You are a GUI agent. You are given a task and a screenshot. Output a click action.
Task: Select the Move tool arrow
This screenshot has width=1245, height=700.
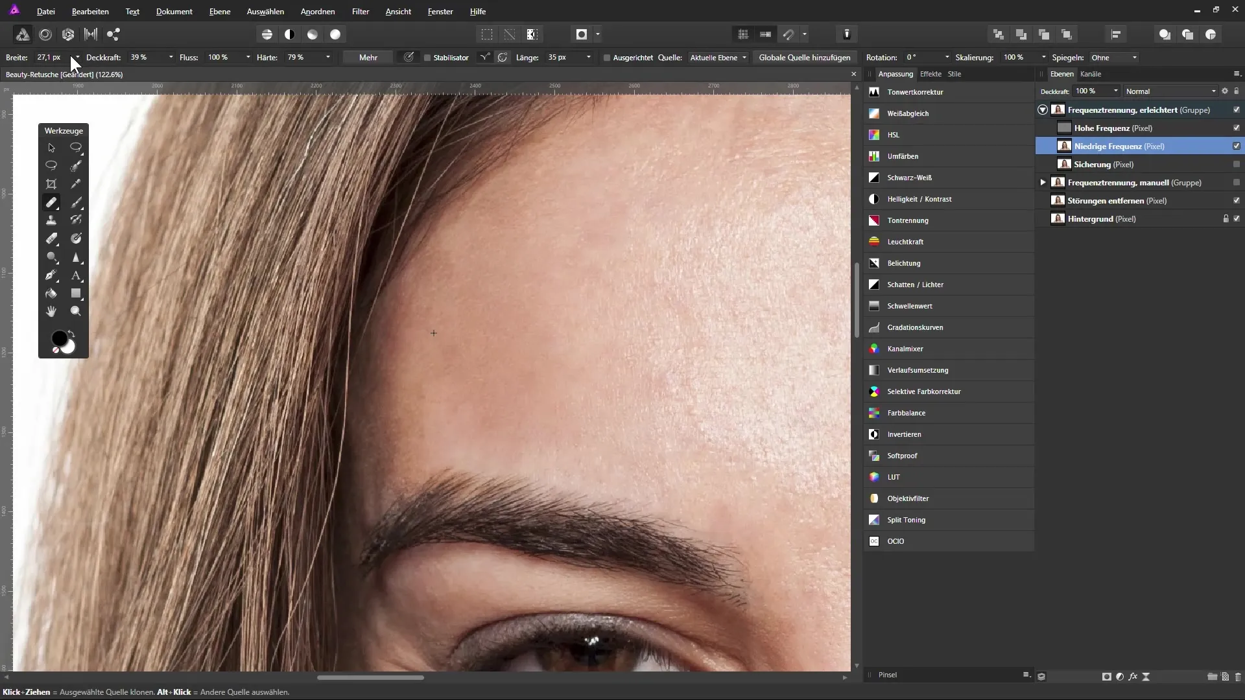[51, 148]
